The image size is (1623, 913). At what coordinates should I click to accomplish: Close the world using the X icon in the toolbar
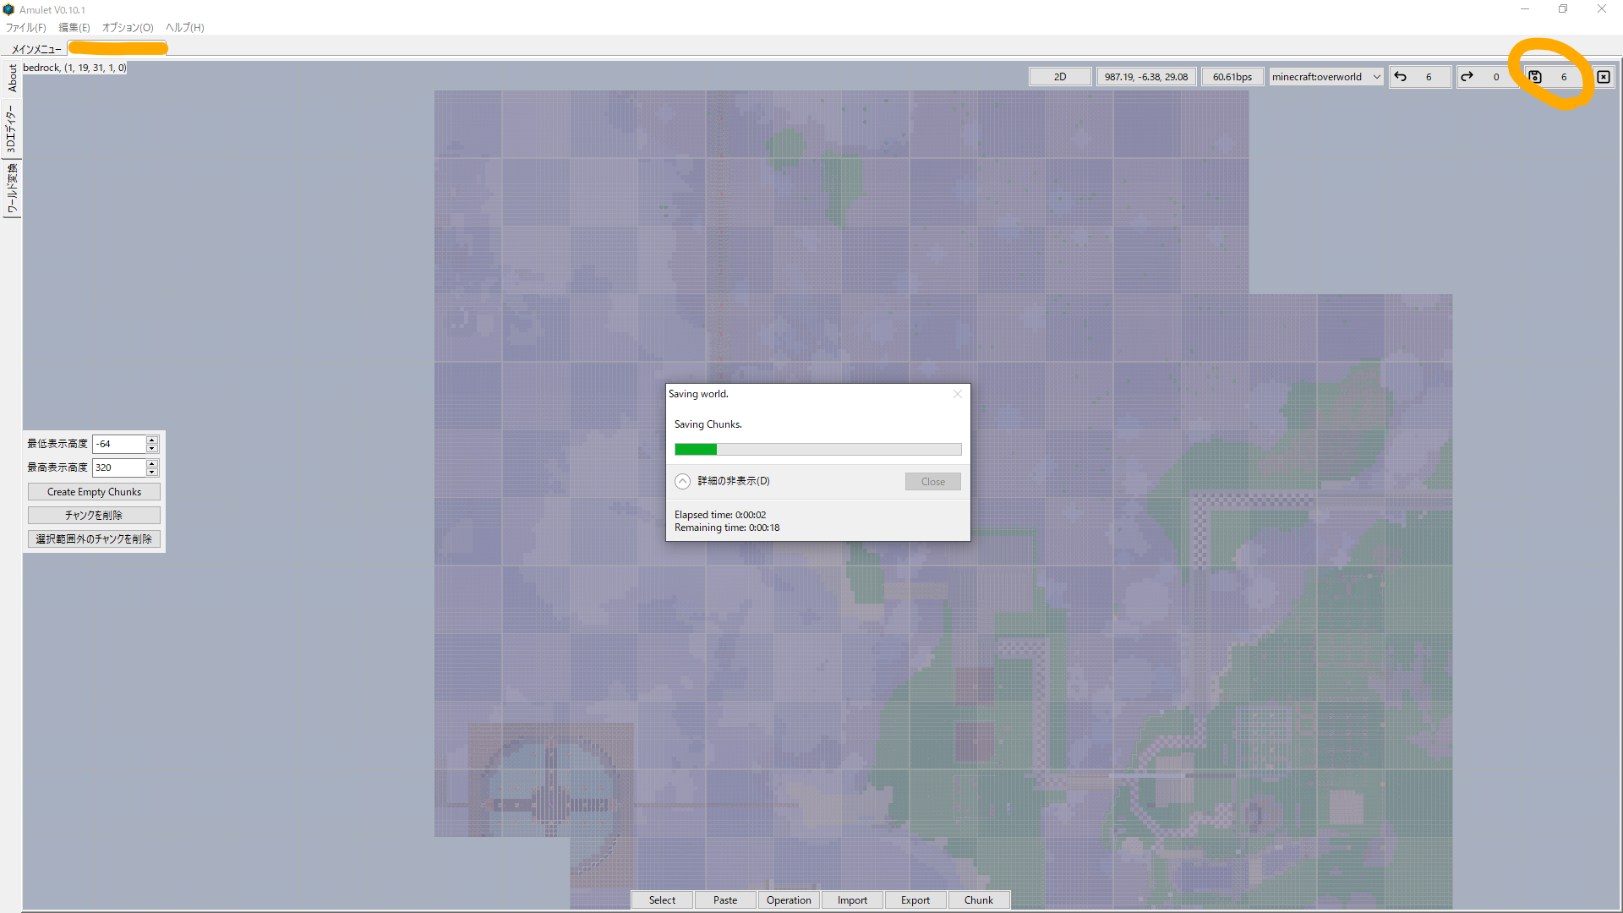pos(1603,77)
